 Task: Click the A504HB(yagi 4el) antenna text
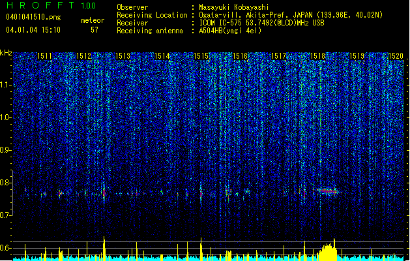click(x=230, y=31)
